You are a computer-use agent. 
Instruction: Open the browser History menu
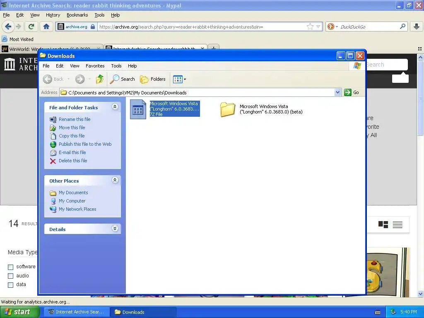click(x=53, y=15)
